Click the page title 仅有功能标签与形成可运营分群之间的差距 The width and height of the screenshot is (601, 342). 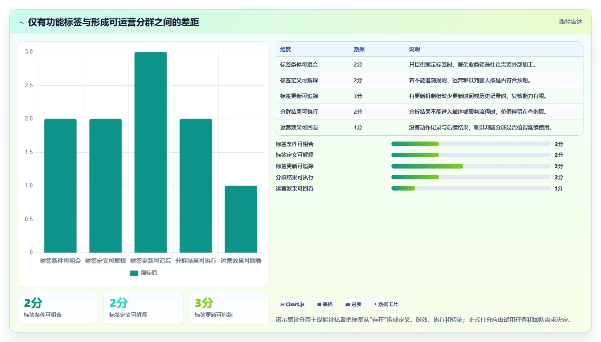[x=113, y=22]
